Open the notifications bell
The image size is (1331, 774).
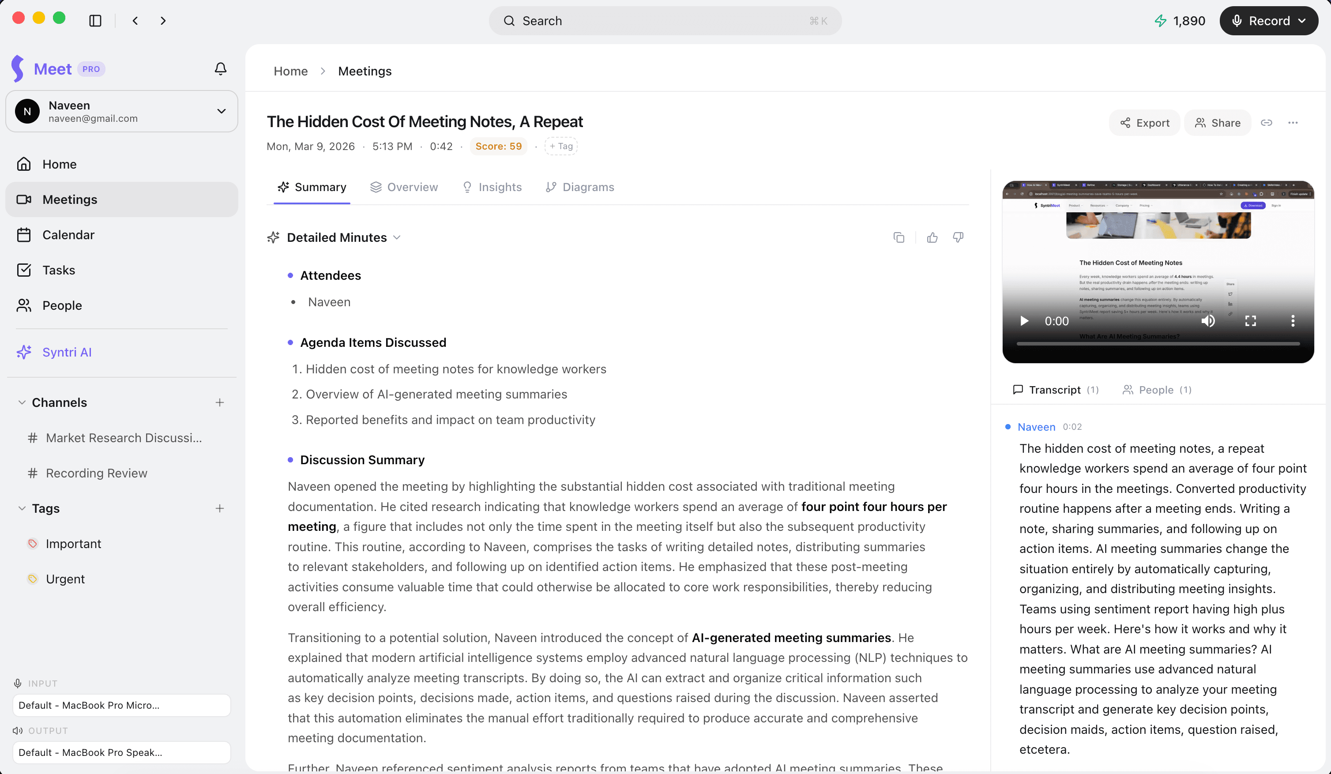221,69
